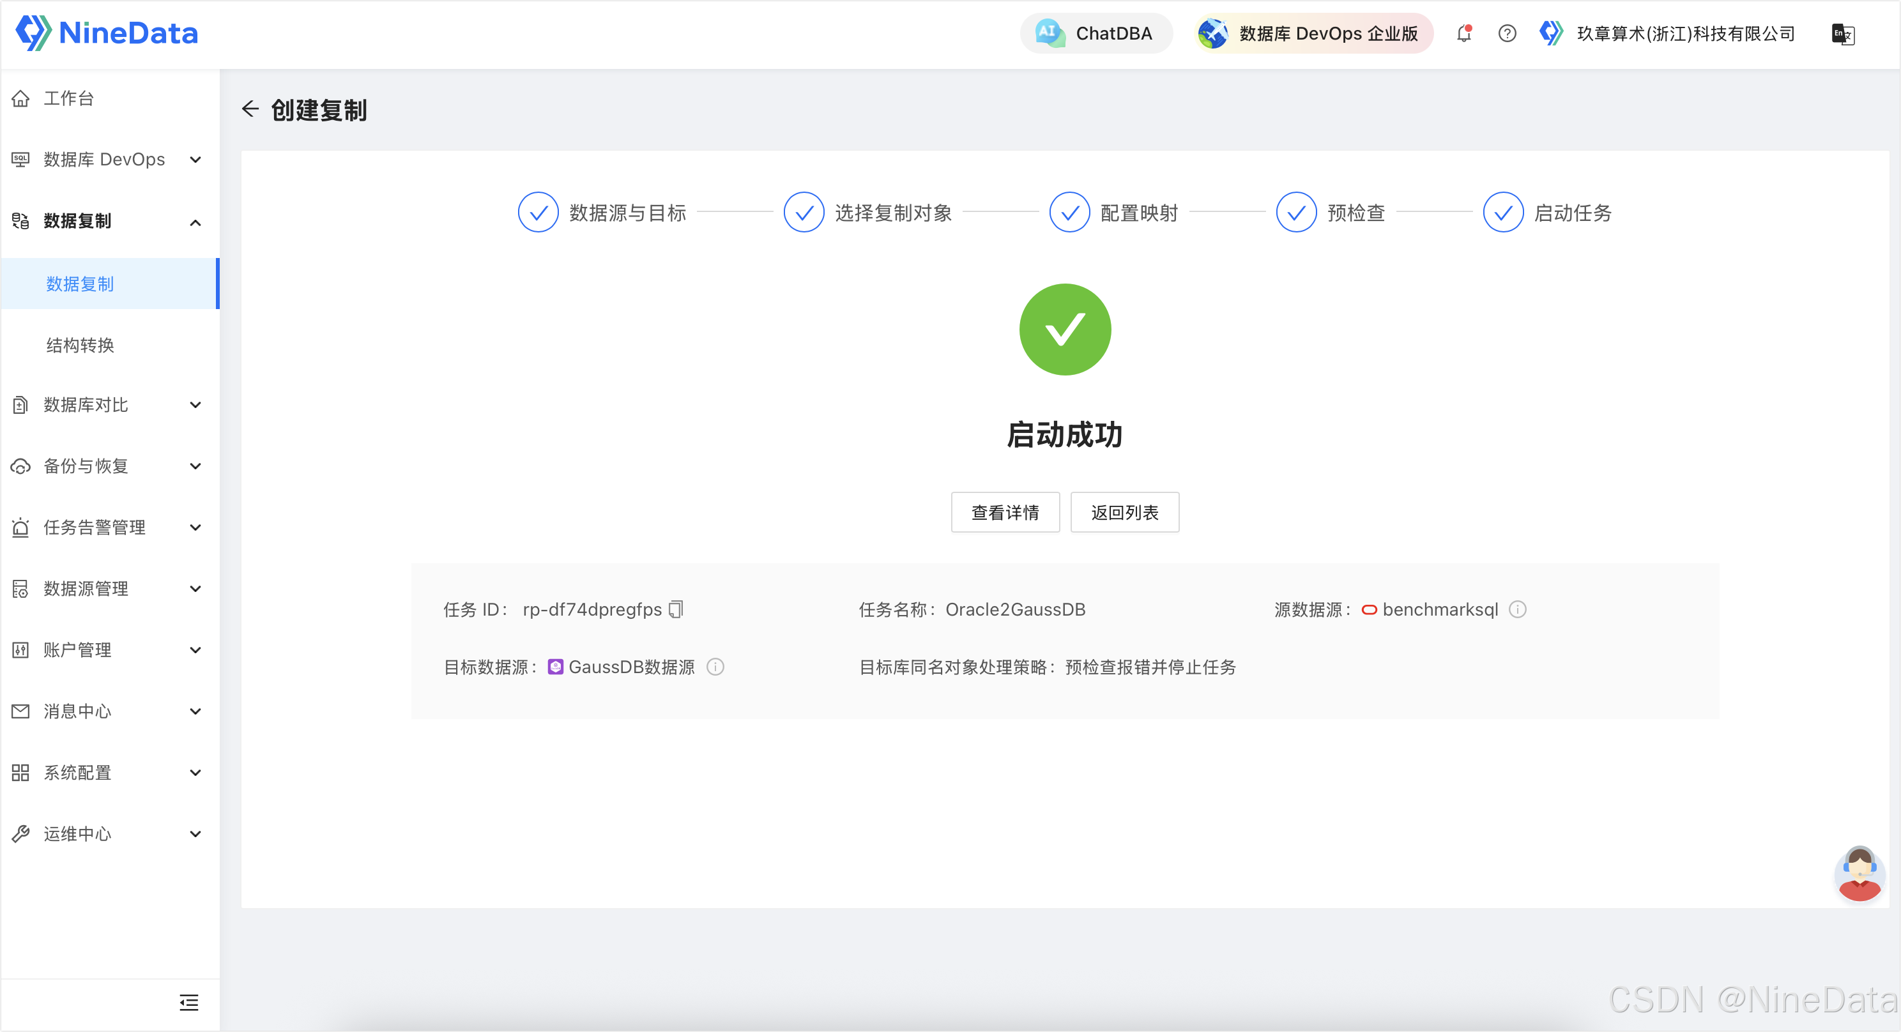Select 结构转换 in the sidebar
1901x1032 pixels.
[x=80, y=345]
